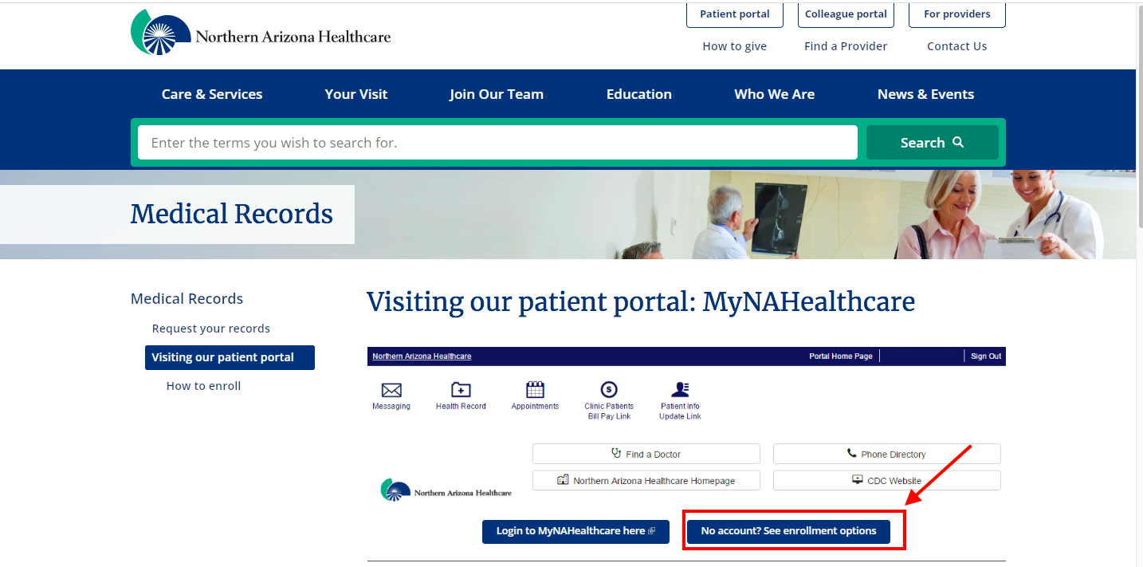Viewport: 1143px width, 567px height.
Task: Click the Visiting our patient portal heading
Action: click(641, 302)
